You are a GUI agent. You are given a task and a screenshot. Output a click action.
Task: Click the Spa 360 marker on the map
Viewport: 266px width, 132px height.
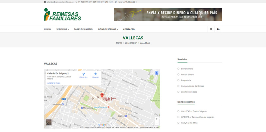(x=126, y=116)
